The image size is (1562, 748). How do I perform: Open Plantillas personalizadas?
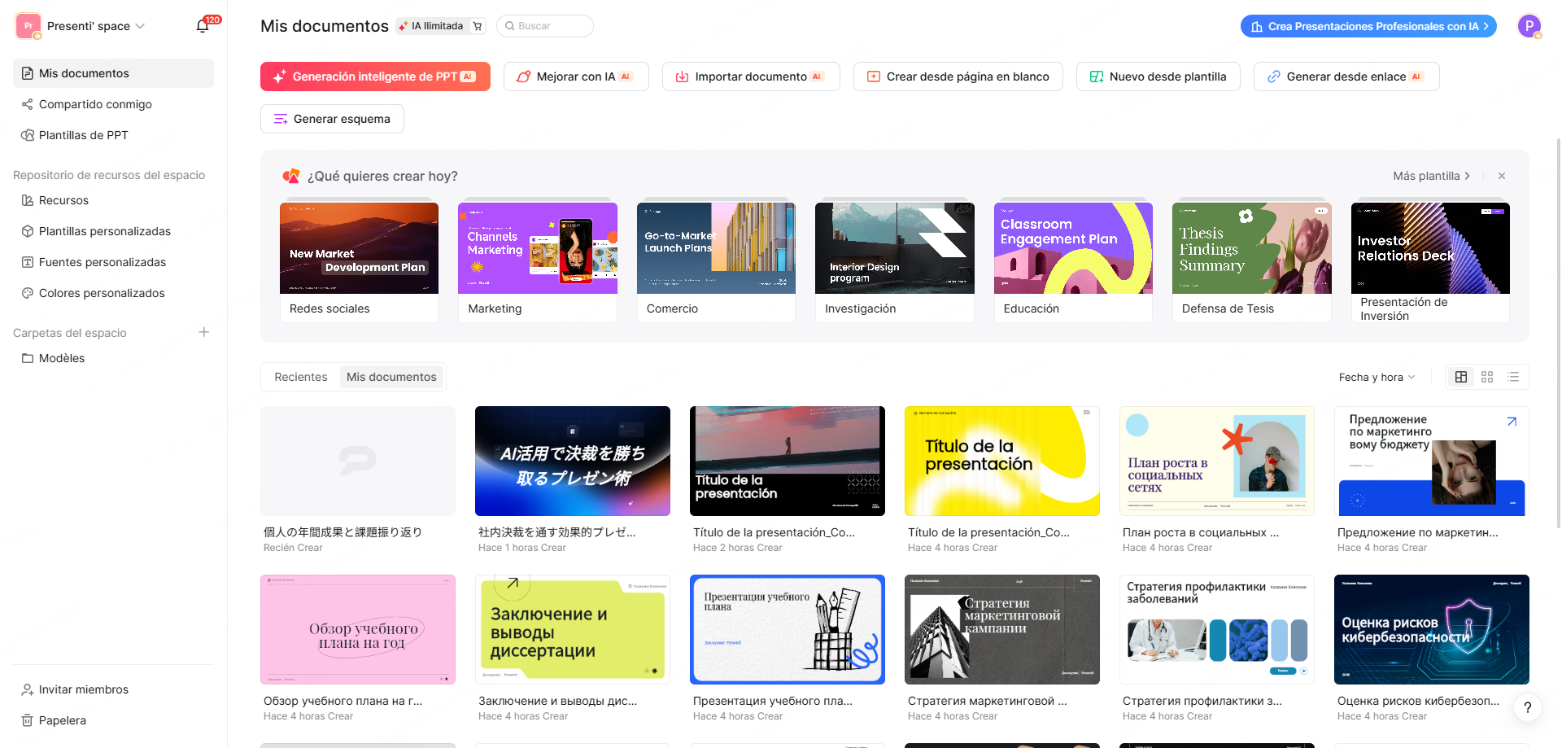113,231
